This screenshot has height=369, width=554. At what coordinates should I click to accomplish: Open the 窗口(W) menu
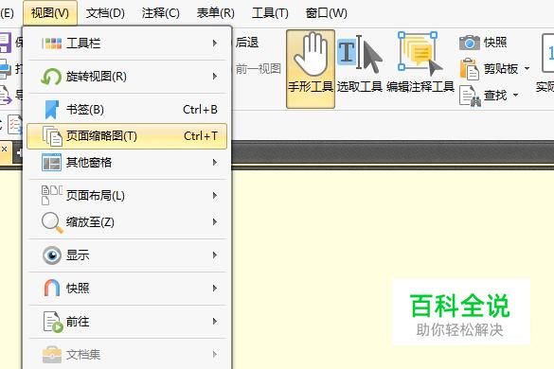[326, 13]
